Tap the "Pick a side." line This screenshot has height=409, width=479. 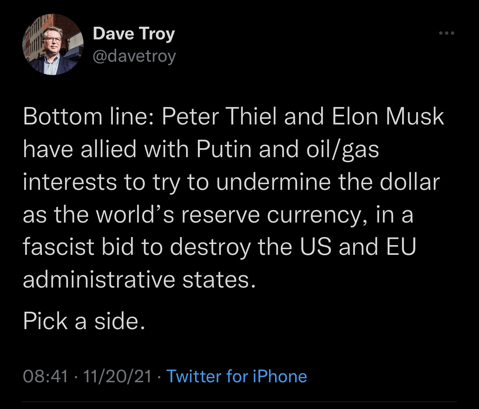tap(84, 321)
